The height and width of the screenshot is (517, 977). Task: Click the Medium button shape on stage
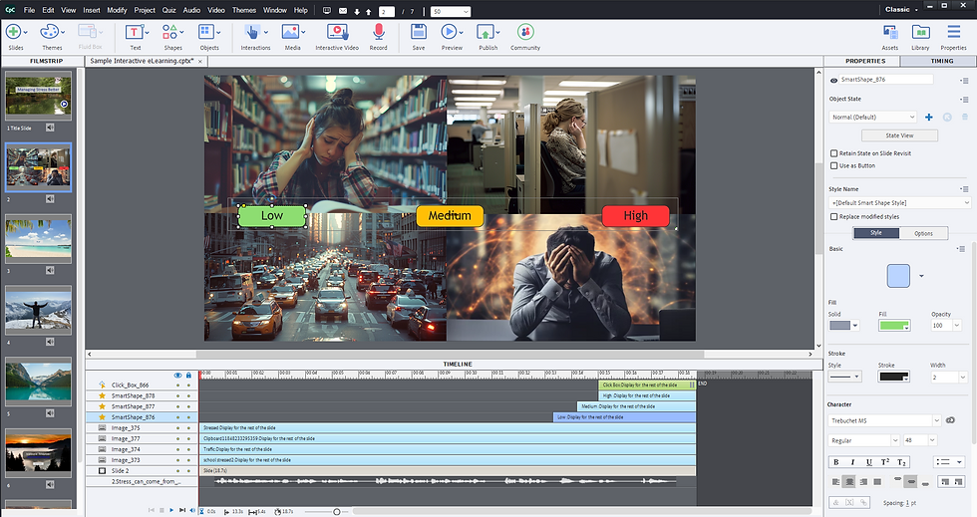(x=450, y=215)
